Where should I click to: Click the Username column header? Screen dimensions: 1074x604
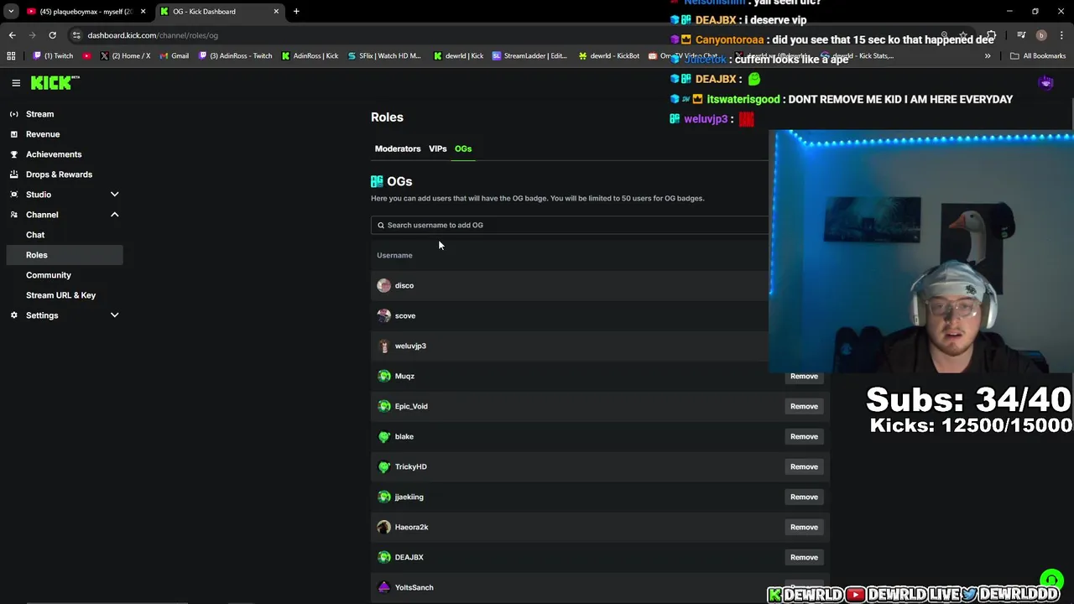coord(394,255)
